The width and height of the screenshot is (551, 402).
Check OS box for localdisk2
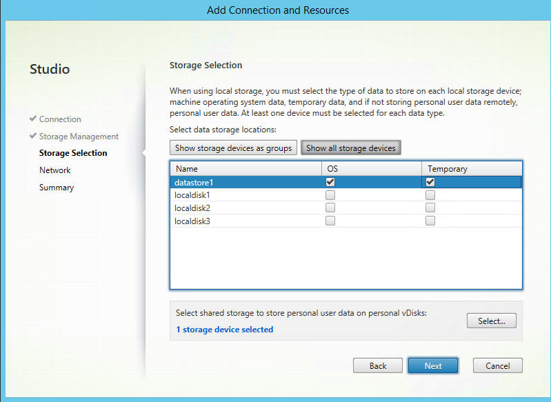[x=330, y=208]
